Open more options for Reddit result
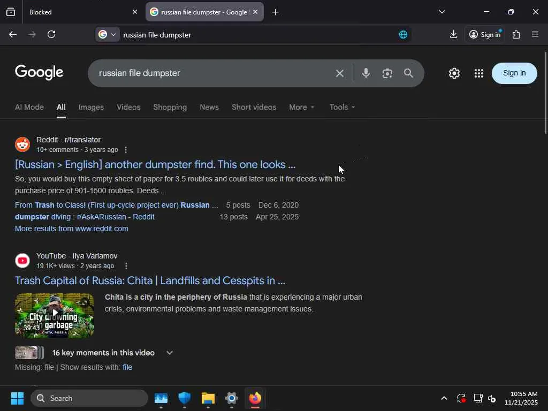548x411 pixels. point(126,150)
